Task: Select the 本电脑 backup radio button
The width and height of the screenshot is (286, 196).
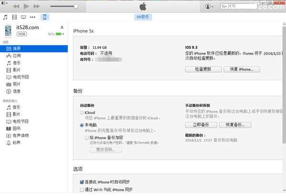Action: (x=82, y=125)
